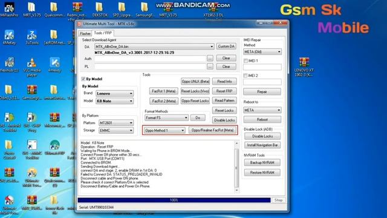Screen dimensions: 387x218
Task: Launch the 3uTools desktop shortcut
Action: (32, 37)
